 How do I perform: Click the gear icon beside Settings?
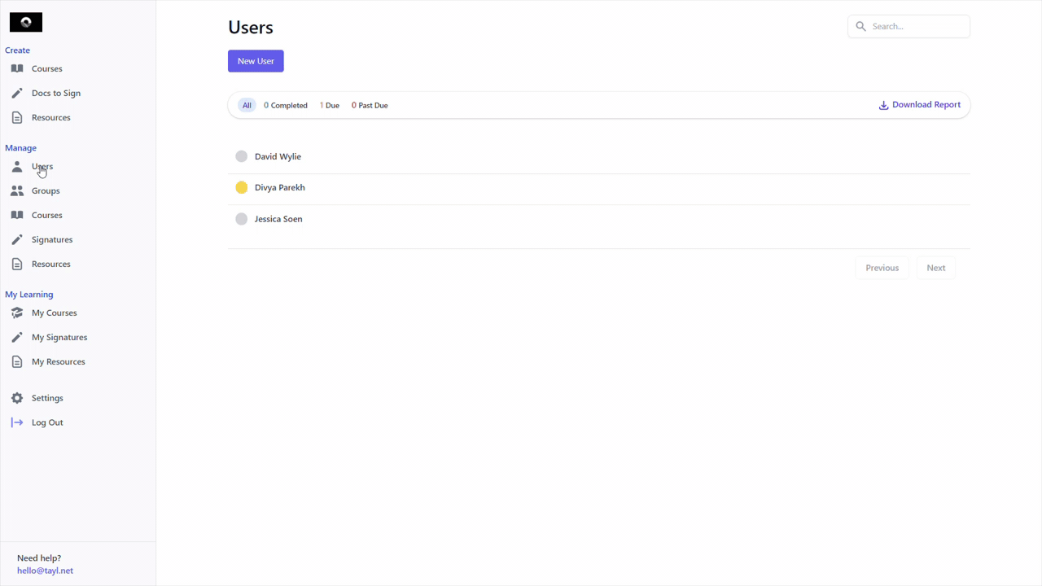click(x=17, y=398)
